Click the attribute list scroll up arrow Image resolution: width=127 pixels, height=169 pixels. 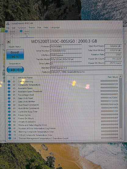121,77
